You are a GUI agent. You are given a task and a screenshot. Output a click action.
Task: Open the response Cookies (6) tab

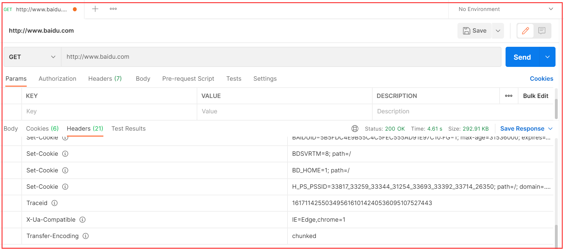point(42,128)
